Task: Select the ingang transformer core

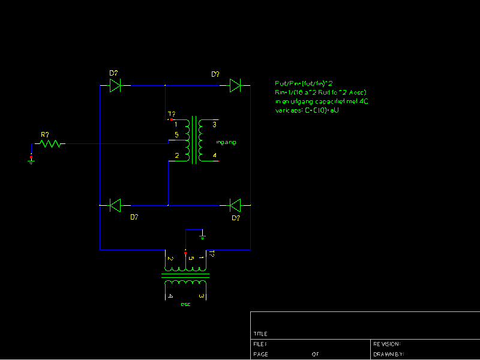Action: tap(194, 141)
